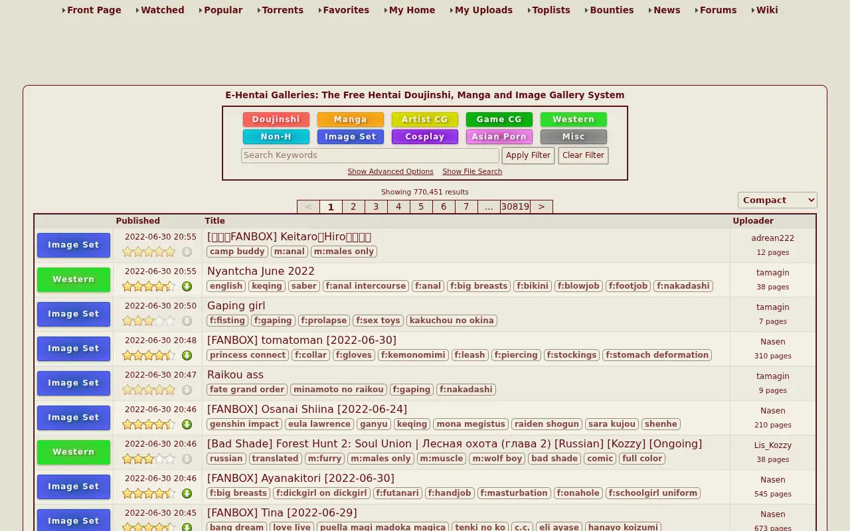This screenshot has height=531, width=850.
Task: Open uploader adrean222's profile
Action: click(773, 238)
